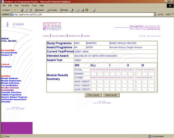
Task: Expand the Address bar dropdown arrow
Action: tap(155, 14)
